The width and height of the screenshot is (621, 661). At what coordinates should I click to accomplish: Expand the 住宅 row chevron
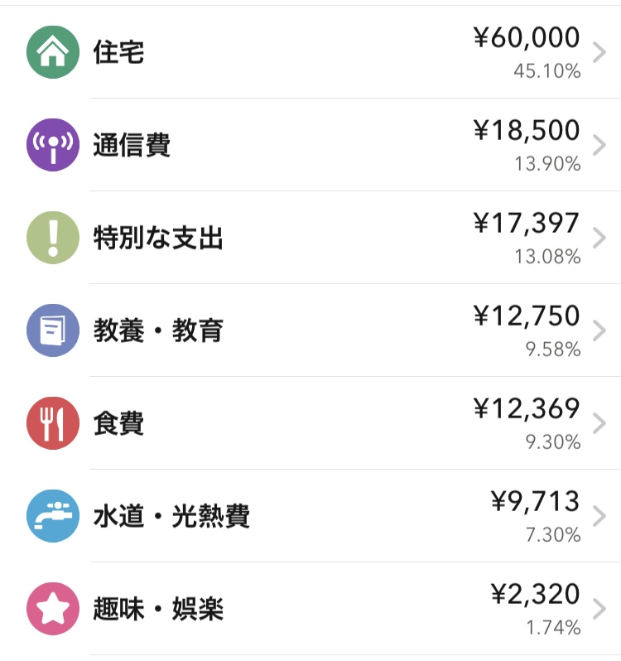[x=600, y=52]
